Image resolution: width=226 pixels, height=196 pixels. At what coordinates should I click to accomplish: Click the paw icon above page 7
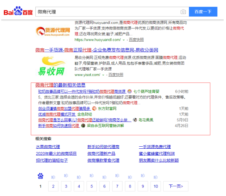(x=117, y=176)
